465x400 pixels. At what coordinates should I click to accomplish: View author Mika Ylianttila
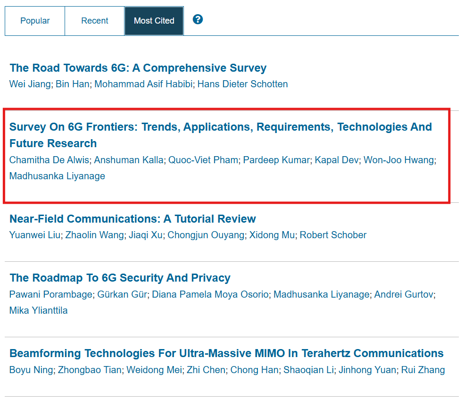[39, 310]
